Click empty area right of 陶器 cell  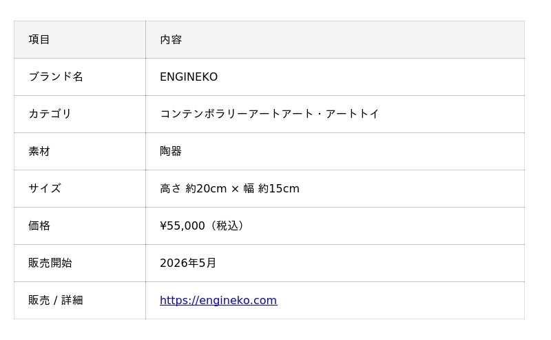tap(351, 151)
